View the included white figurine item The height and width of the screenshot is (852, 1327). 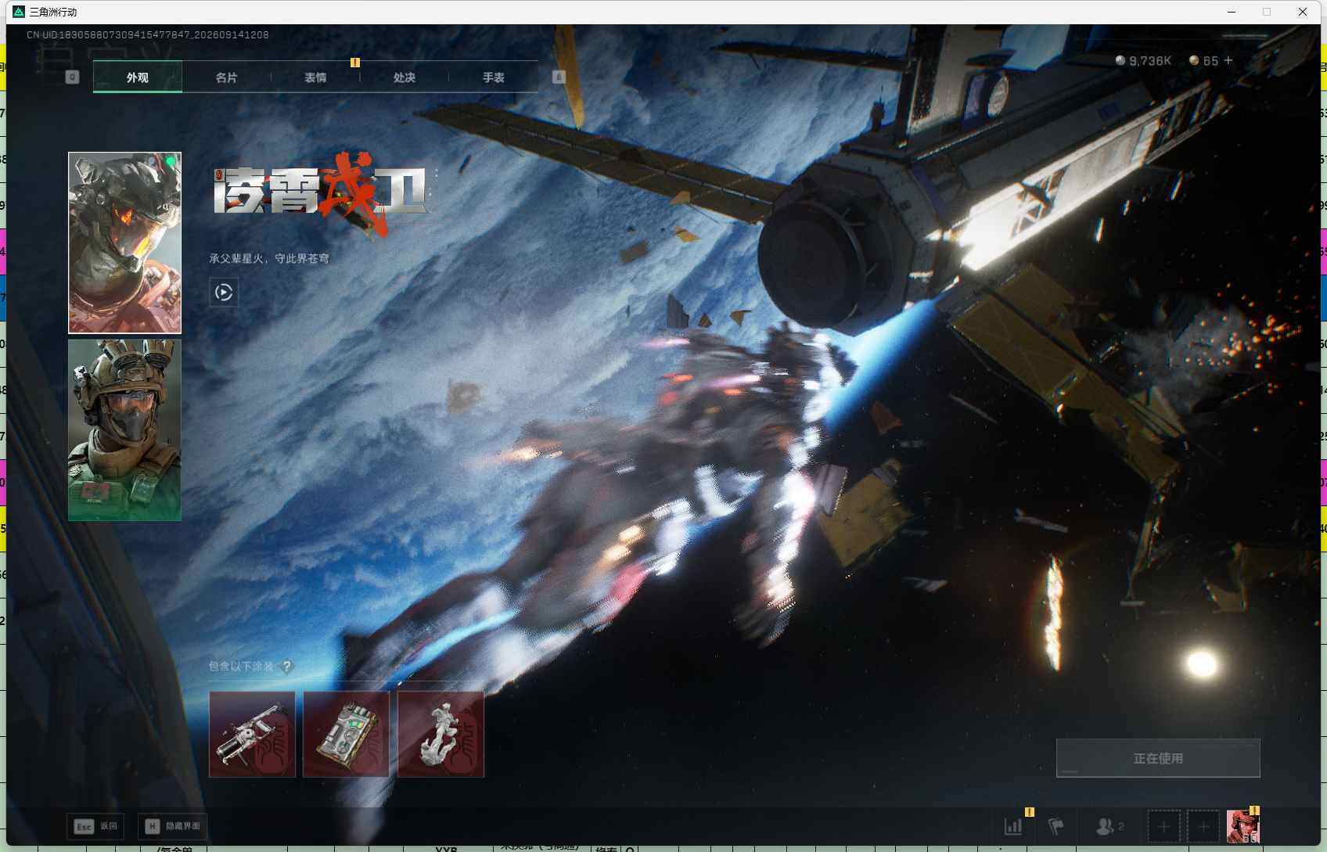pyautogui.click(x=441, y=734)
